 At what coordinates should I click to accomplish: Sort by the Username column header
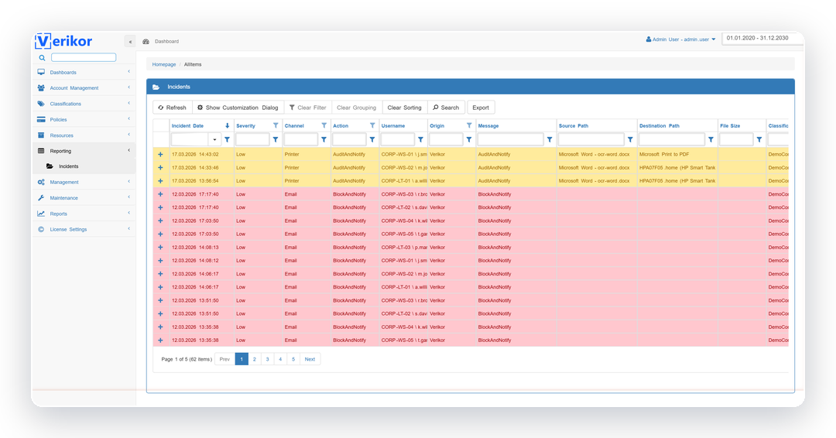pos(393,126)
